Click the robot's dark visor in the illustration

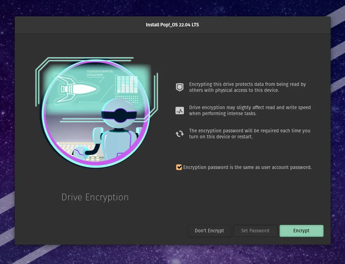119,115
